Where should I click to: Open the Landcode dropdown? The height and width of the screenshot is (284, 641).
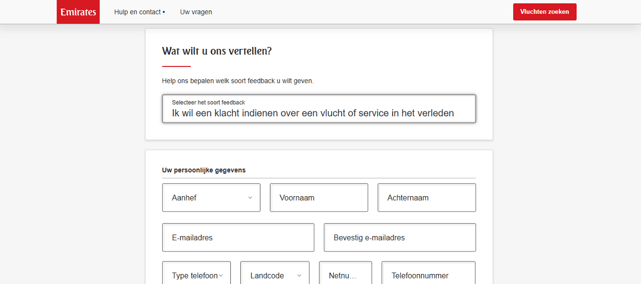tap(275, 273)
